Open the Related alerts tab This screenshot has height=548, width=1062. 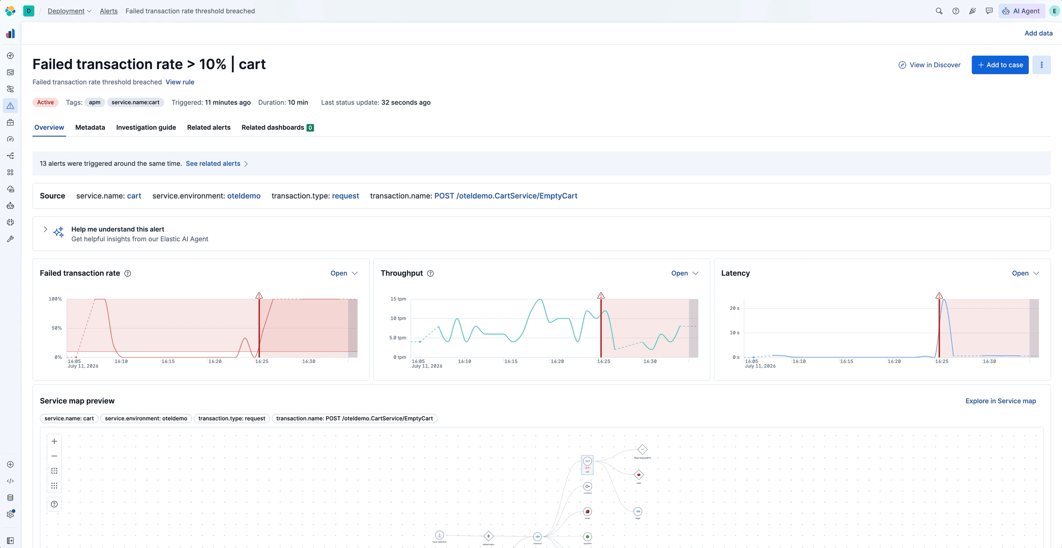click(x=209, y=128)
